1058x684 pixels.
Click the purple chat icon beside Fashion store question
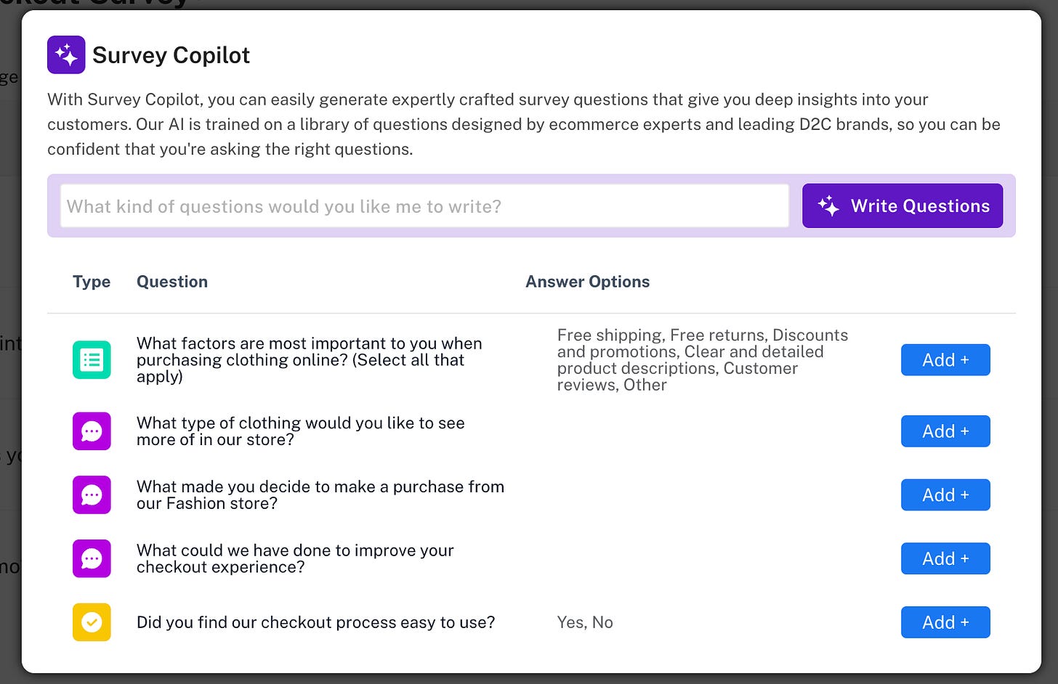coord(92,495)
